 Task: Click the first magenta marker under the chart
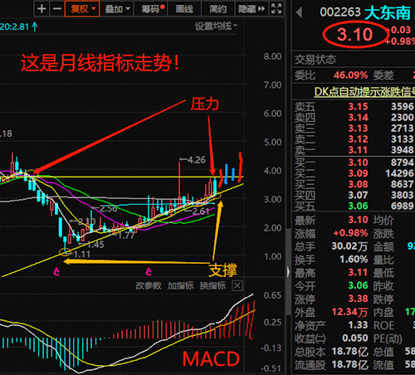[x=56, y=272]
